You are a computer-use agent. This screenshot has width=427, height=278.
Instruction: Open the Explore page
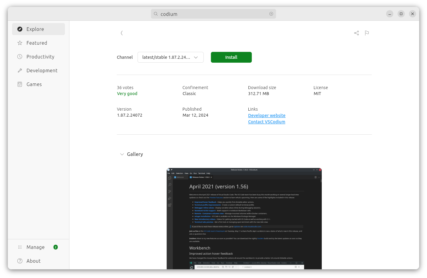(x=38, y=29)
